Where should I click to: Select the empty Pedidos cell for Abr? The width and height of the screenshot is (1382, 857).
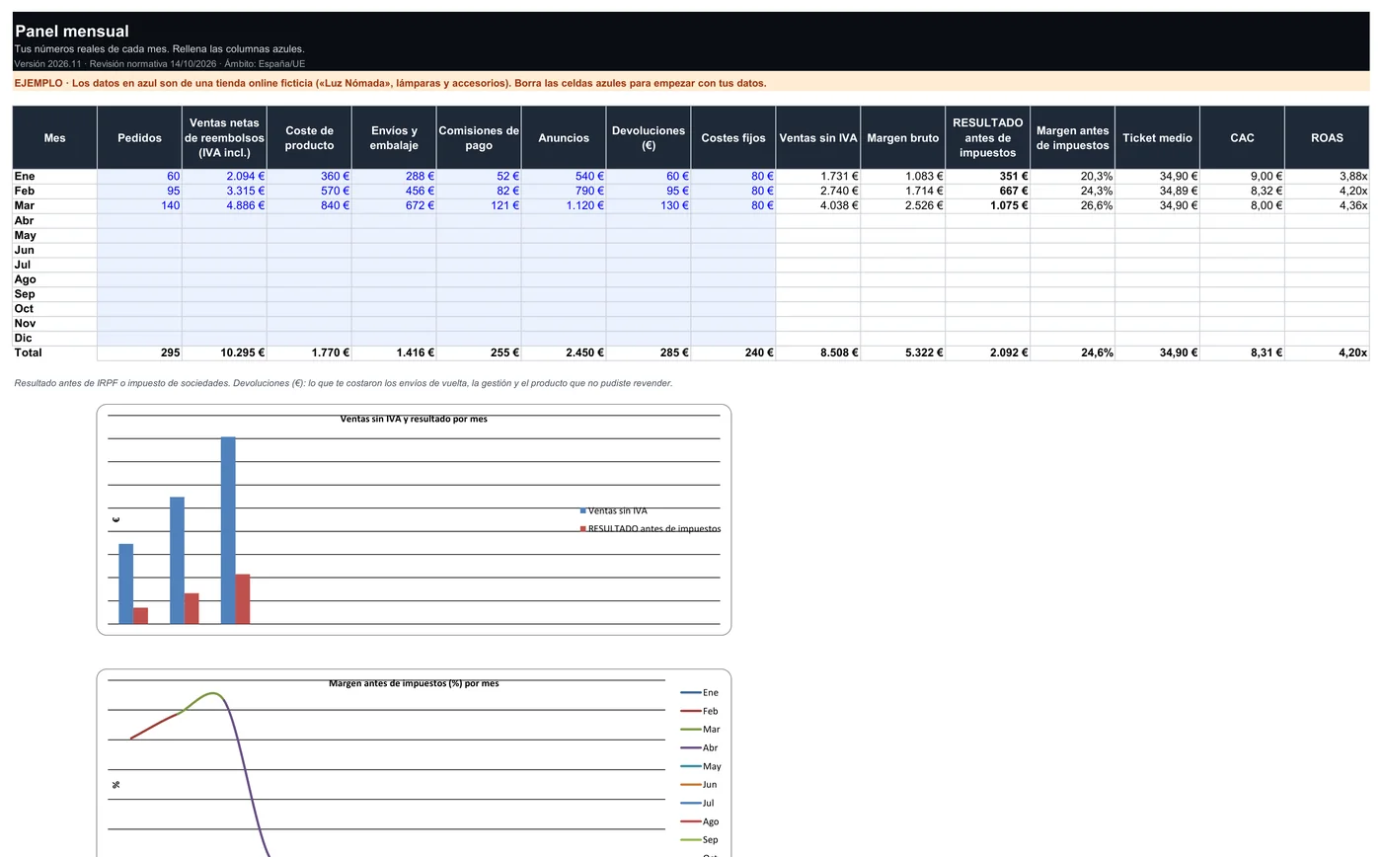click(x=139, y=221)
